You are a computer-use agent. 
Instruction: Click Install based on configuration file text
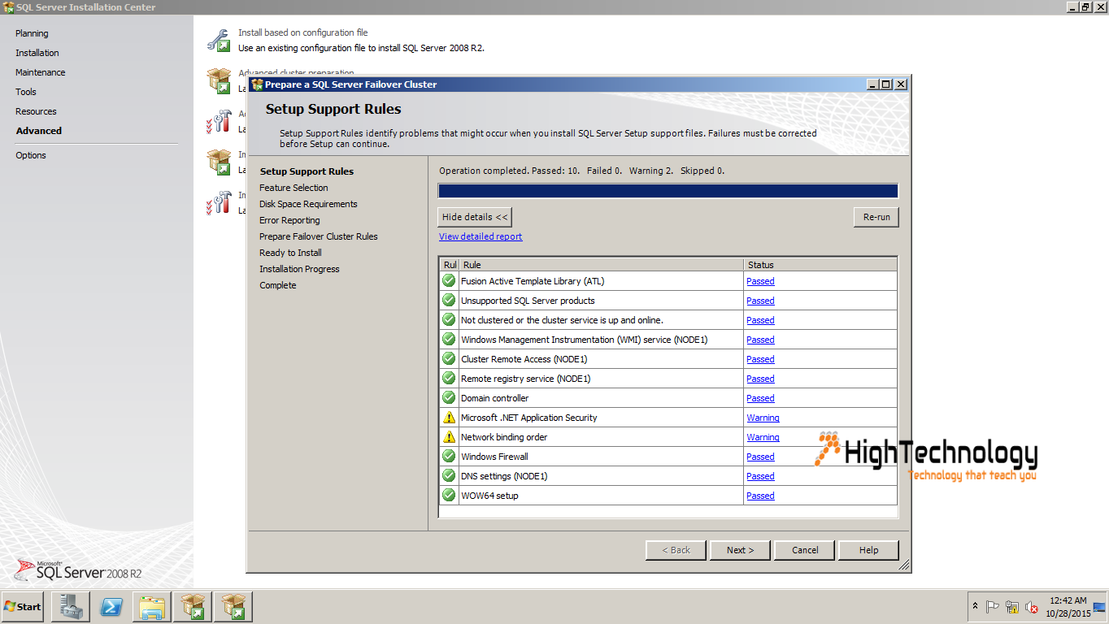tap(302, 32)
